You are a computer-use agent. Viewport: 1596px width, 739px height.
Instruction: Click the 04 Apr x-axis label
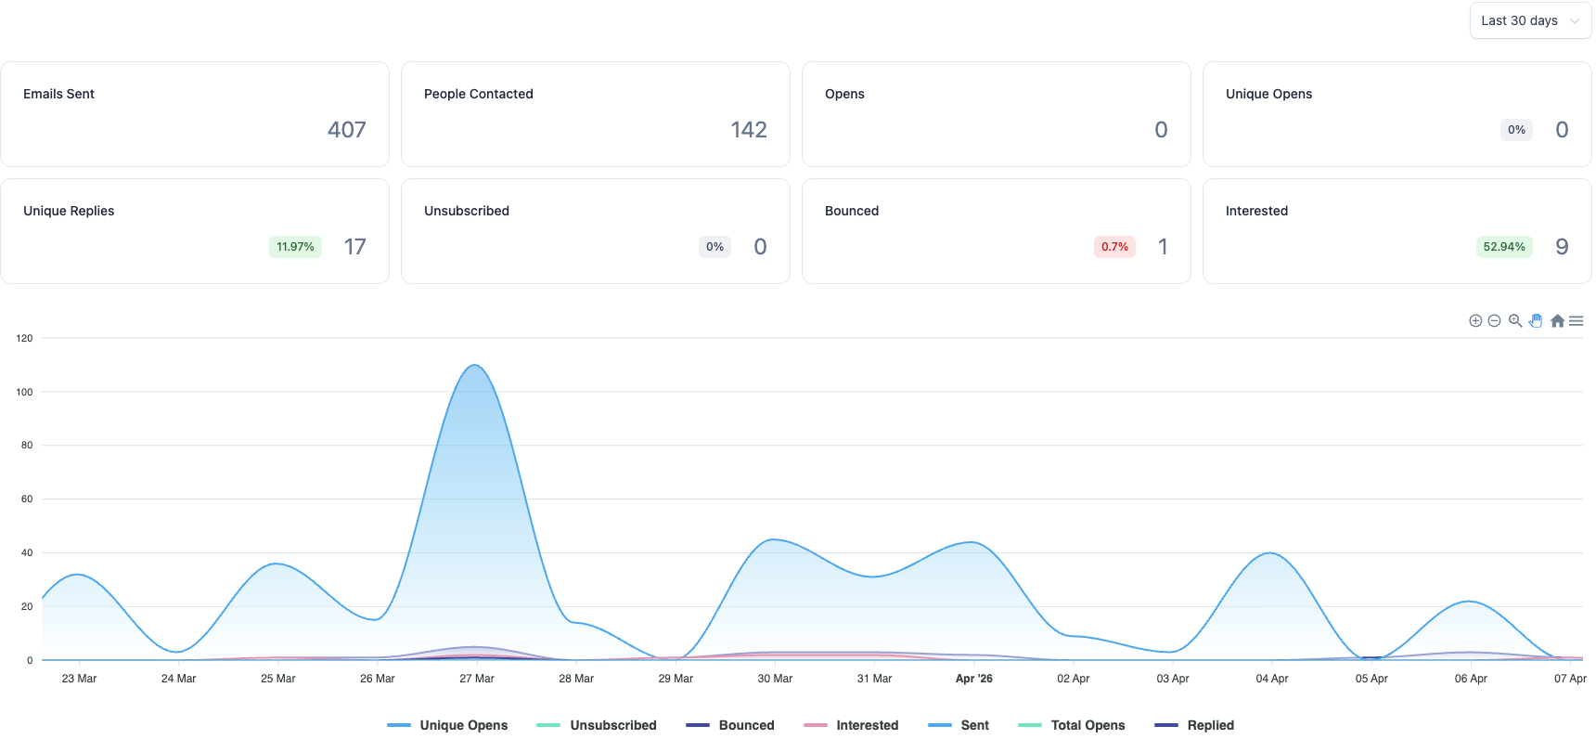pos(1272,679)
